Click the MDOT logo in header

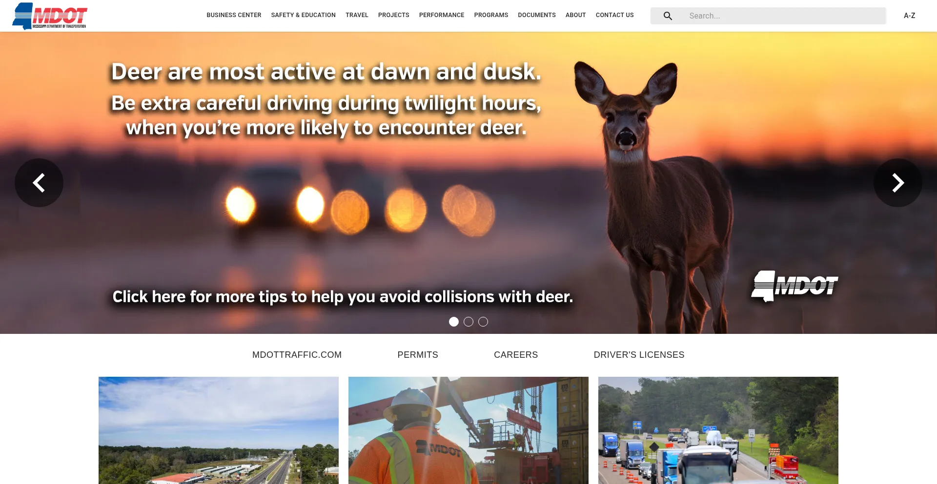coord(50,16)
